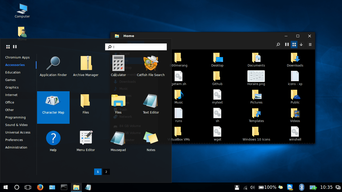The width and height of the screenshot is (342, 192).
Task: Launch the Calculator app
Action: click(x=118, y=66)
